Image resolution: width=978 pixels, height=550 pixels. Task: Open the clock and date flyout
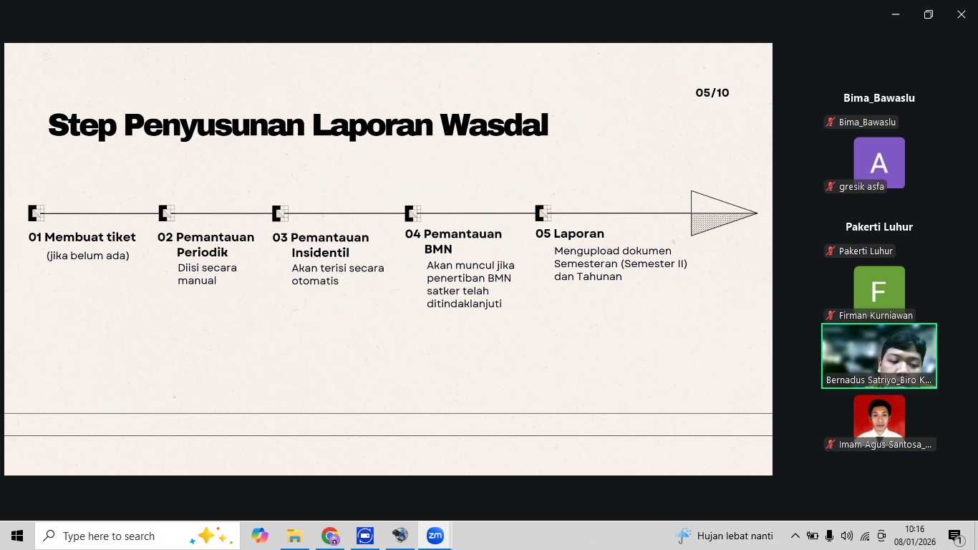914,536
